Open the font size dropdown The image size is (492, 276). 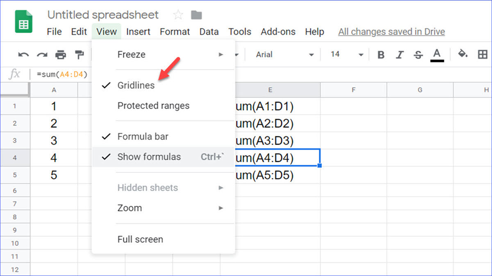coord(346,54)
